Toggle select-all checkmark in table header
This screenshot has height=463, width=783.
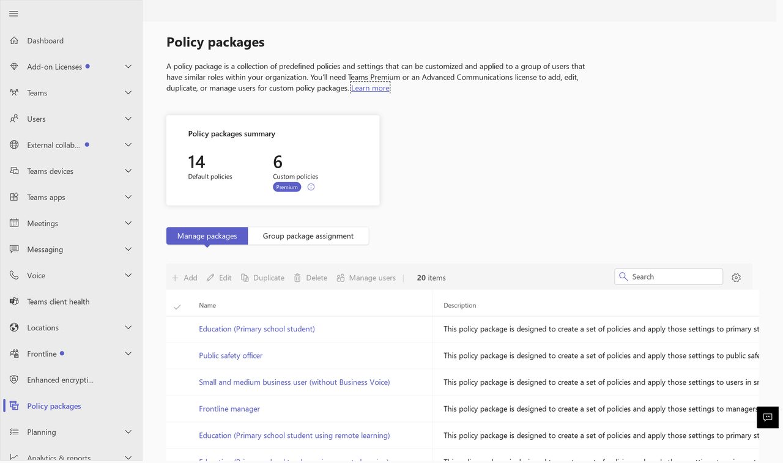click(x=177, y=306)
